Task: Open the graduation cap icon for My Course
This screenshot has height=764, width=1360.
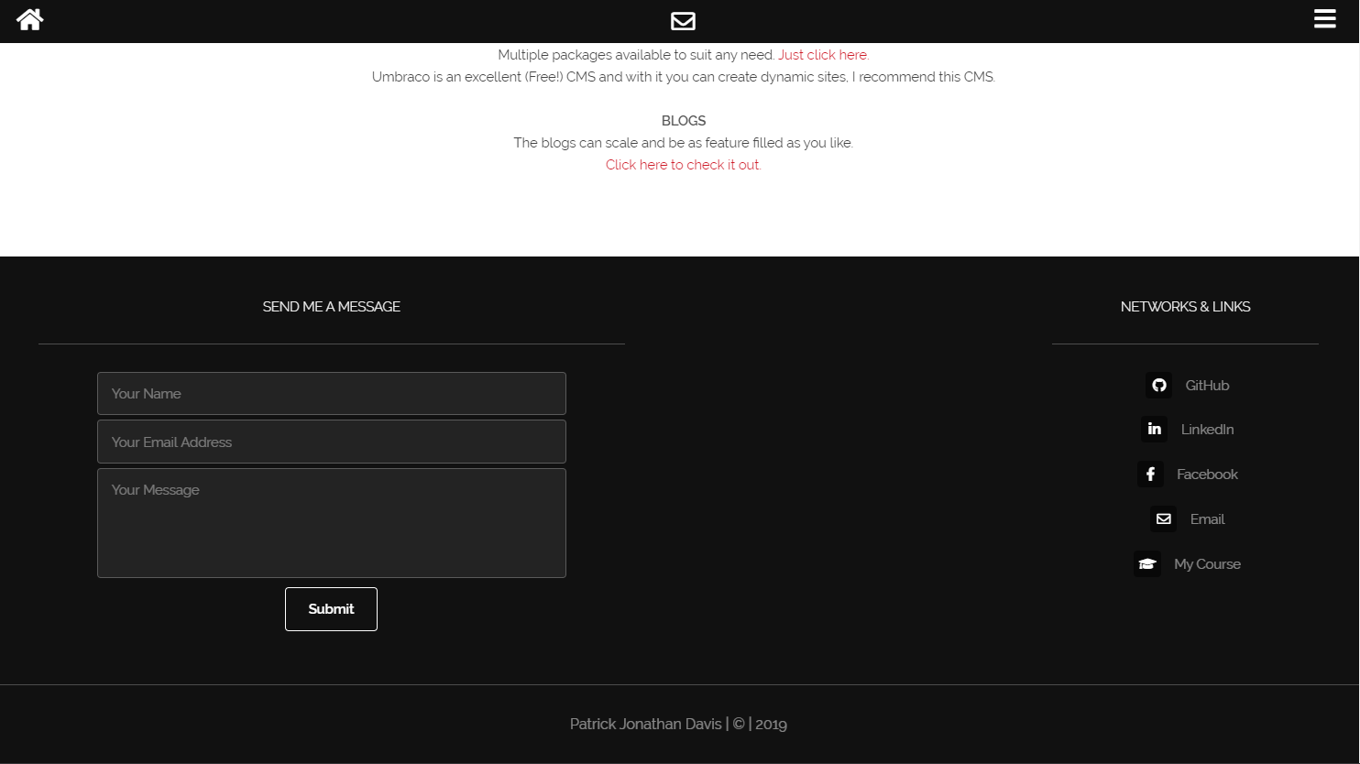Action: coord(1147,563)
